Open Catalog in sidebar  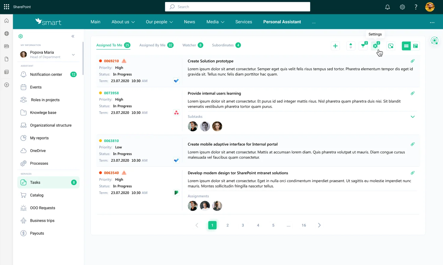48,195
